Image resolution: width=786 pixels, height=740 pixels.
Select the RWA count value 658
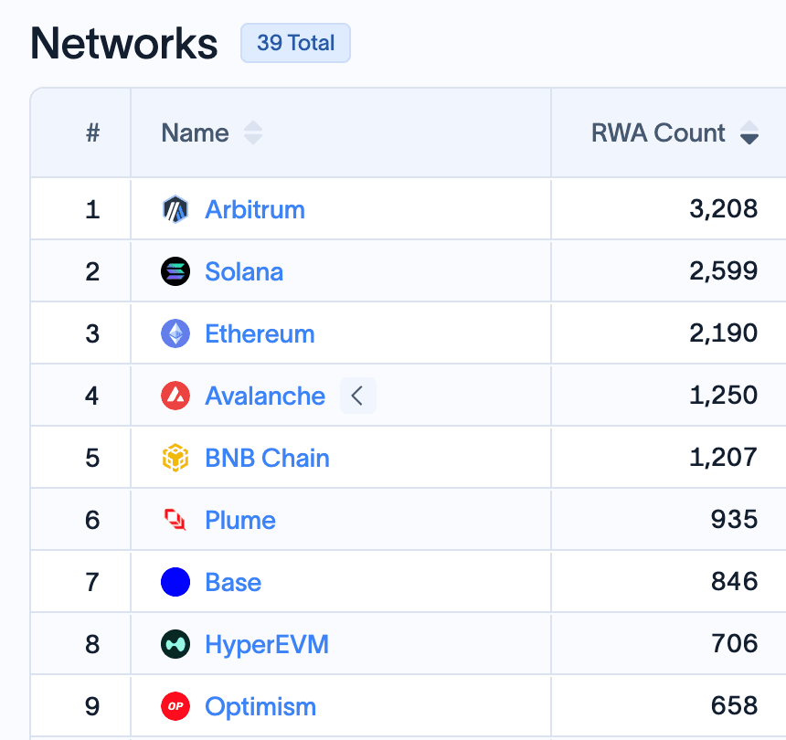click(735, 706)
